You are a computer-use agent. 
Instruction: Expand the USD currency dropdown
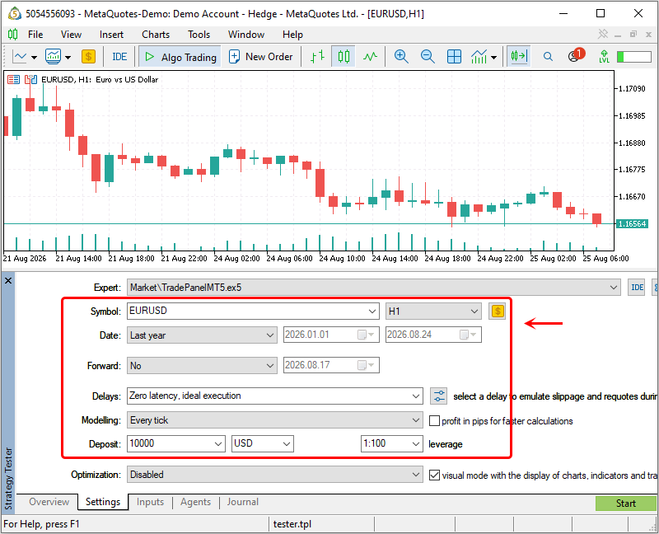[287, 443]
